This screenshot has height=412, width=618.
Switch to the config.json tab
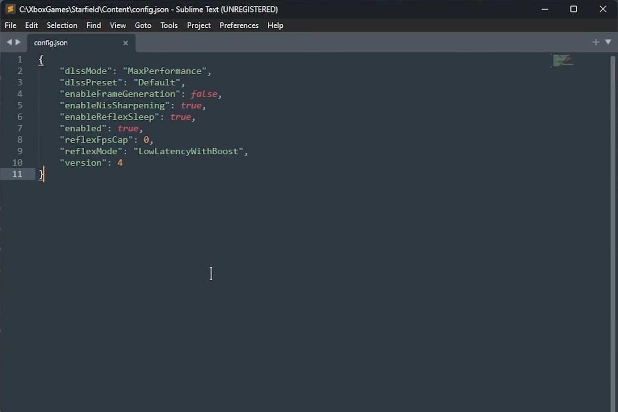click(50, 43)
